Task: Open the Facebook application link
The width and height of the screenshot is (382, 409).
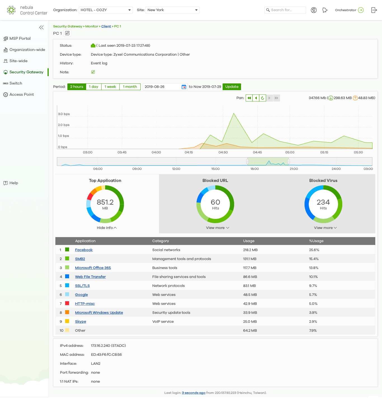Action: coord(84,250)
